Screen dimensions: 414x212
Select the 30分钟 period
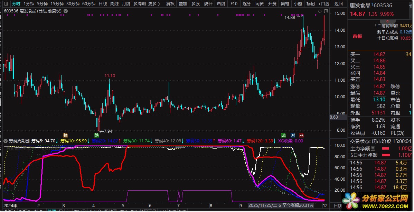pos(73,4)
